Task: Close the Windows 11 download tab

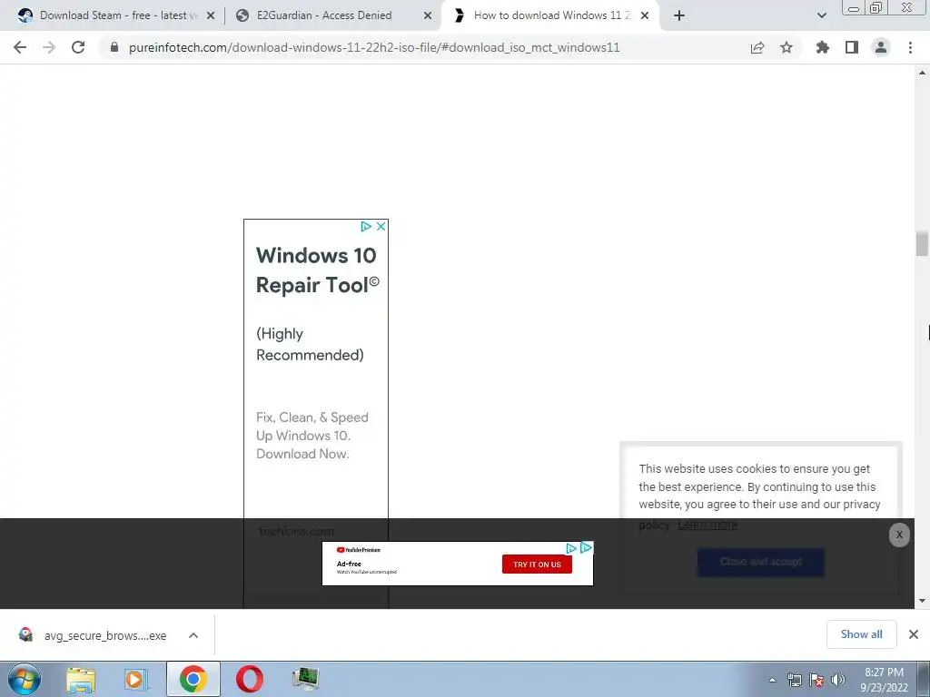Action: pos(645,16)
